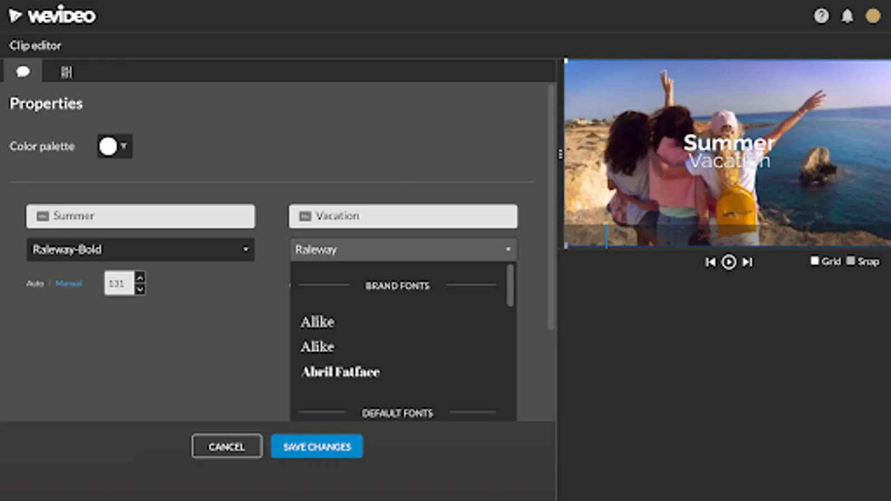The image size is (891, 501).
Task: Select Auto font sizing
Action: 35,283
